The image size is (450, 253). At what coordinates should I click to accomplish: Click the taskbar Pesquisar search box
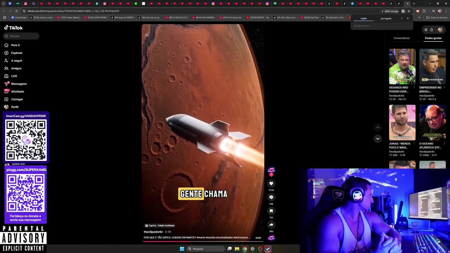point(206,249)
